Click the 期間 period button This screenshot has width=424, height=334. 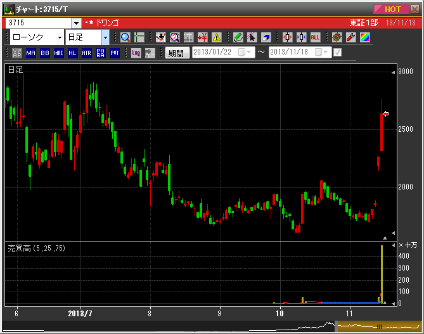(x=177, y=53)
